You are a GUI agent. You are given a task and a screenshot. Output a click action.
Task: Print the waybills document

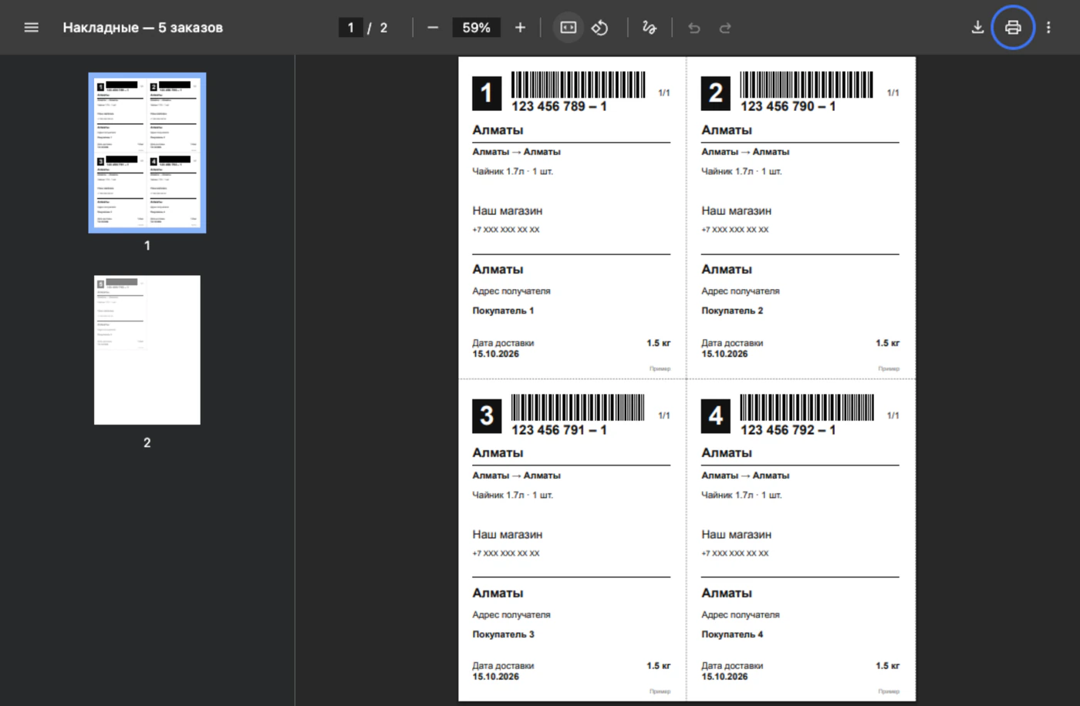tap(1013, 28)
